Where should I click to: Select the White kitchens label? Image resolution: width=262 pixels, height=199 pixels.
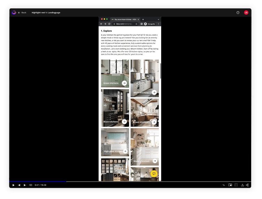[141, 93]
